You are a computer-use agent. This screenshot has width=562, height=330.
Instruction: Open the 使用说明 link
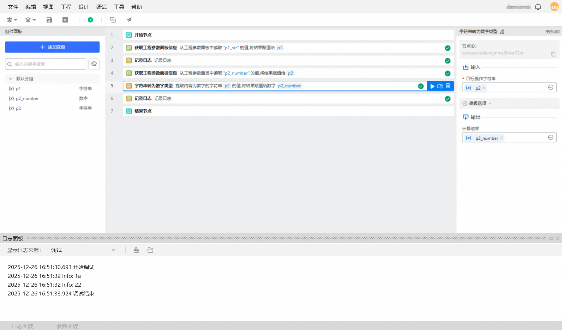pos(552,32)
